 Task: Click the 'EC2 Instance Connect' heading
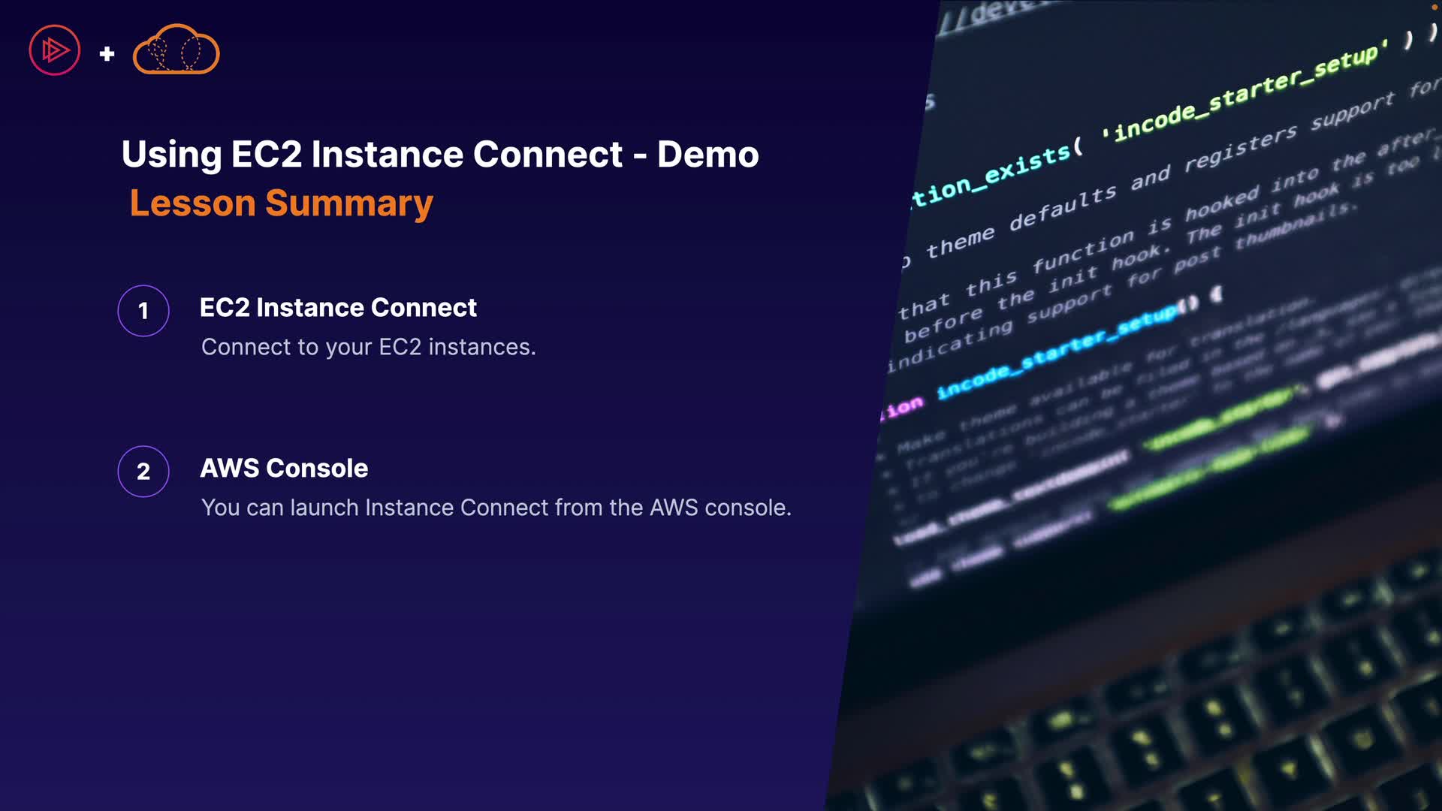(338, 308)
